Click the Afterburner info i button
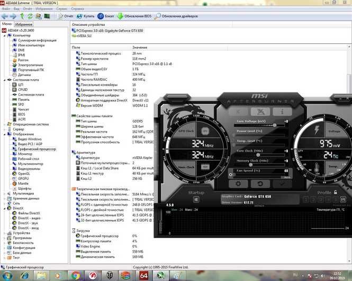Image resolution: width=352 pixels, height=281 pixels. point(282,111)
